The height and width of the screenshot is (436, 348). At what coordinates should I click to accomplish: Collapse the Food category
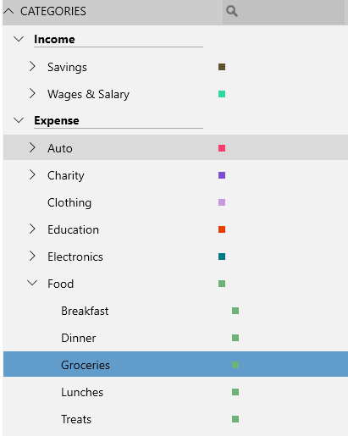32,283
